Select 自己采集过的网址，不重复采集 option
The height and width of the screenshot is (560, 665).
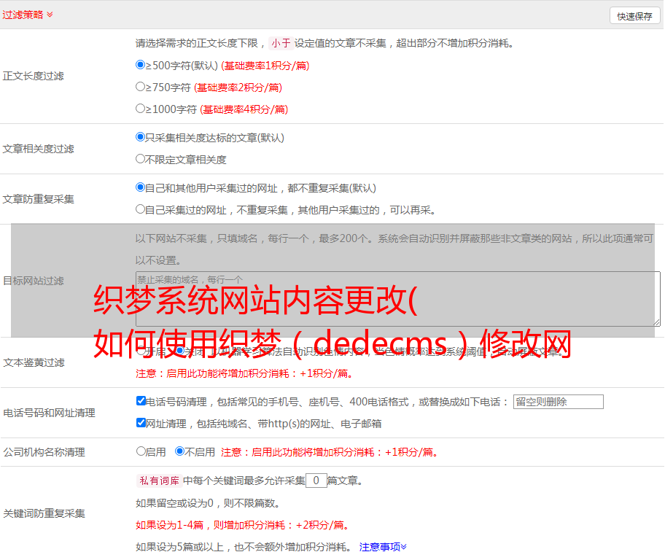coord(140,209)
